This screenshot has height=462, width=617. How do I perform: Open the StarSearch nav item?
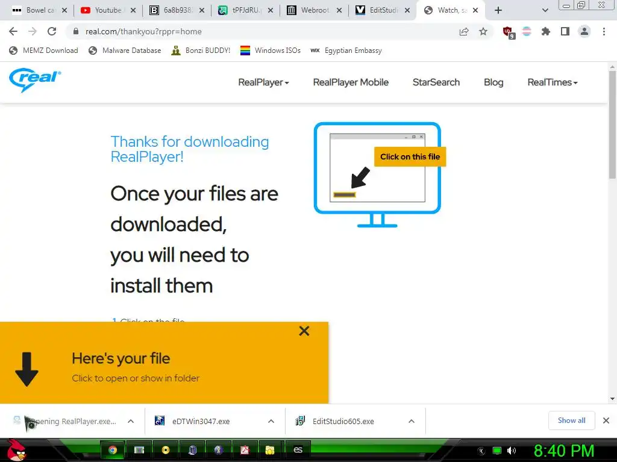coord(436,82)
